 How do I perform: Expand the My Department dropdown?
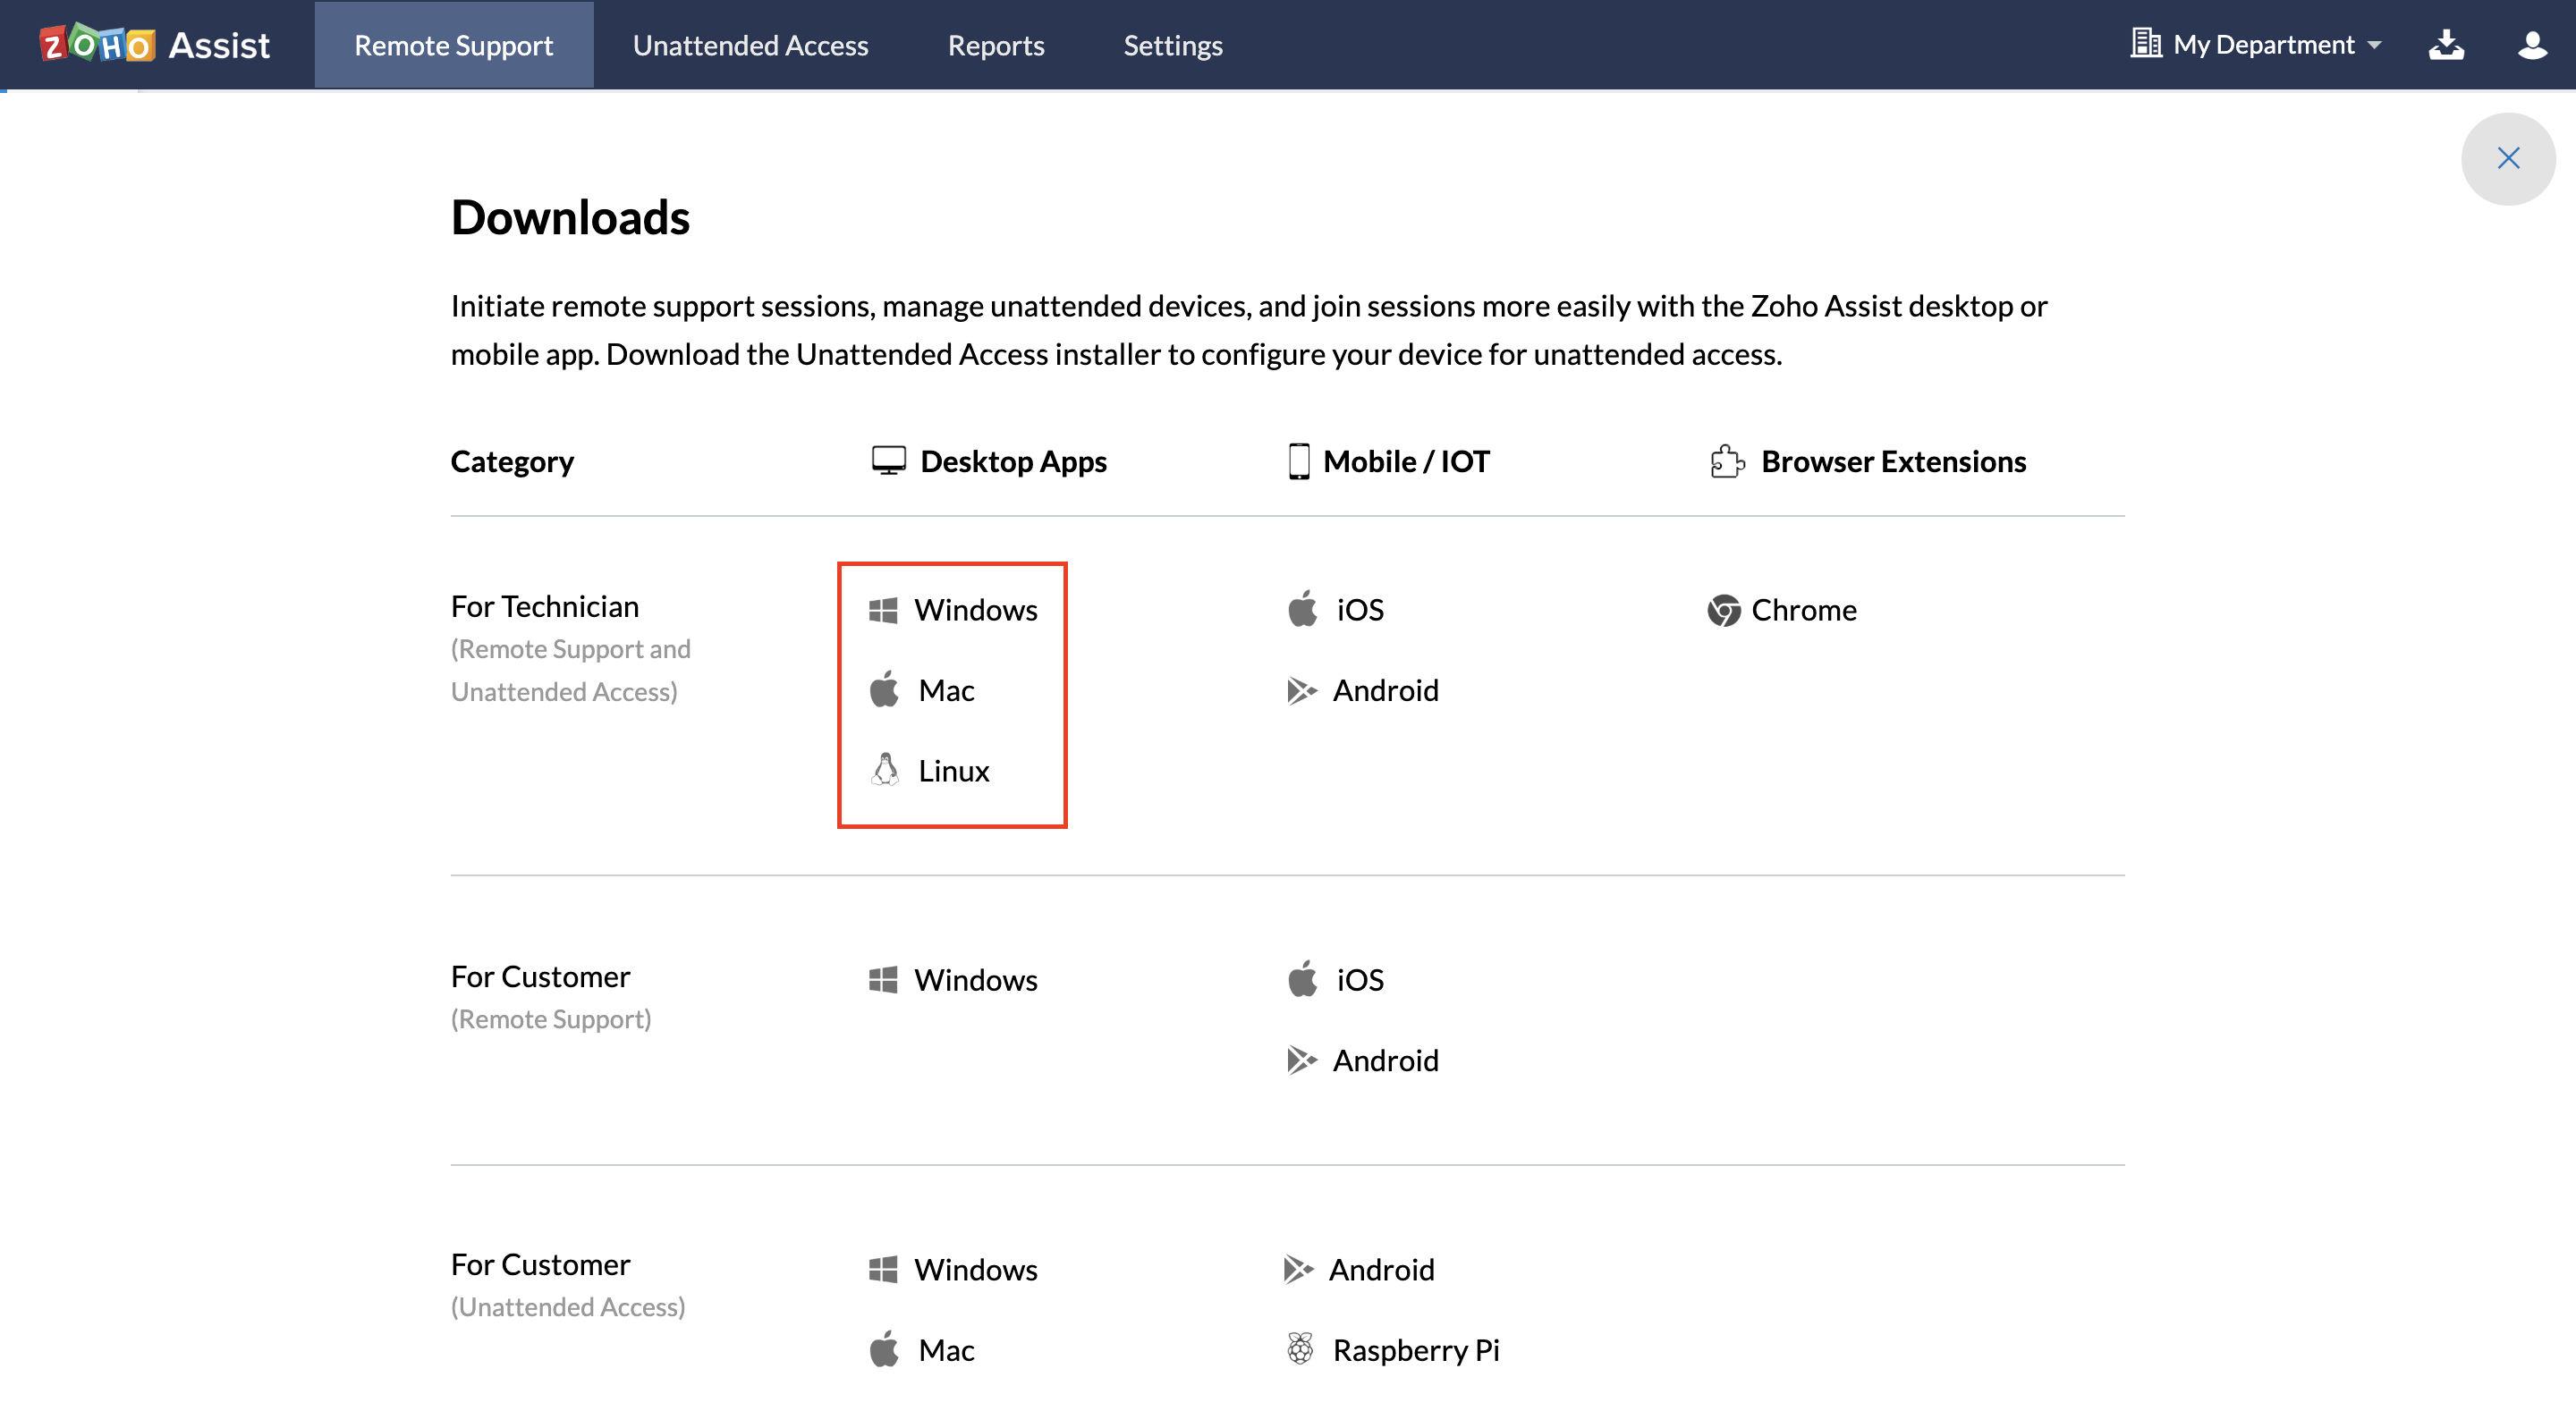[2256, 45]
